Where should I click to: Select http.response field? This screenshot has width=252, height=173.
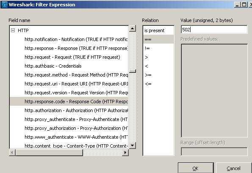click(69, 48)
